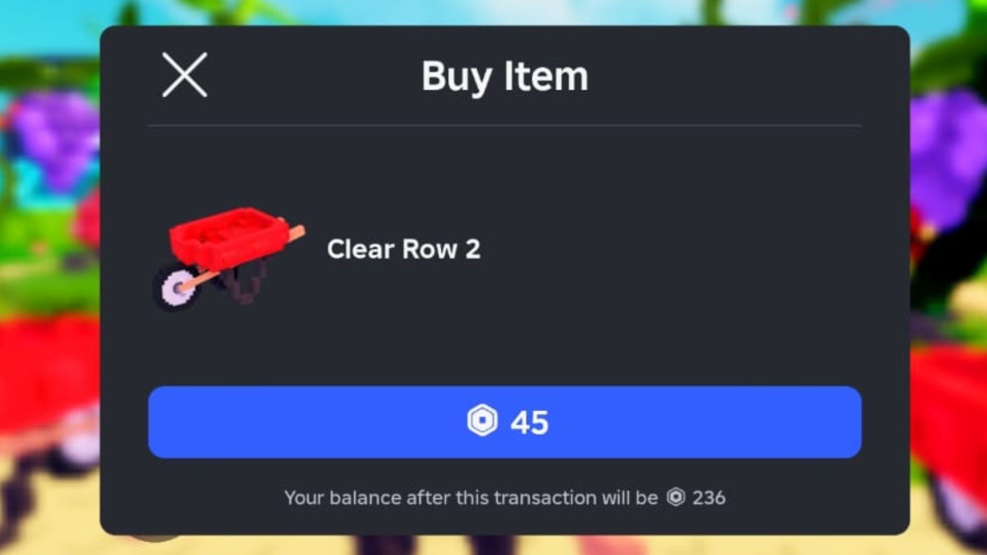Click the Buy Item dialog title
Screen dimensions: 987x555
click(x=505, y=77)
